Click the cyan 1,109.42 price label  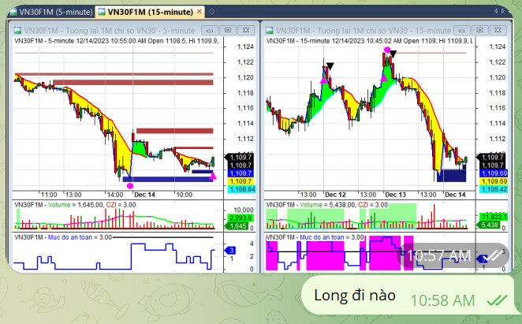[493, 189]
